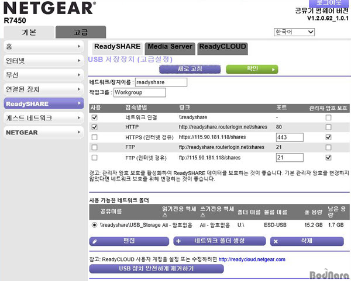Open 인터넷 in the sidebar menu
Viewport: 351px width, 281px height.
tap(44, 61)
